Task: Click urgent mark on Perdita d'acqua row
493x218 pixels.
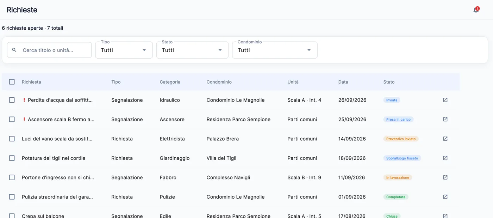Action: [24, 100]
